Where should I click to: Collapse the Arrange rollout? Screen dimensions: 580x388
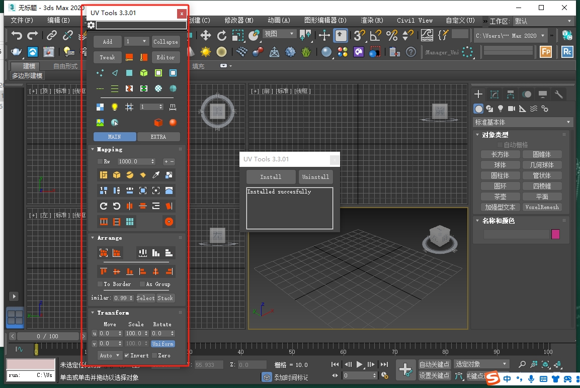tap(93, 238)
